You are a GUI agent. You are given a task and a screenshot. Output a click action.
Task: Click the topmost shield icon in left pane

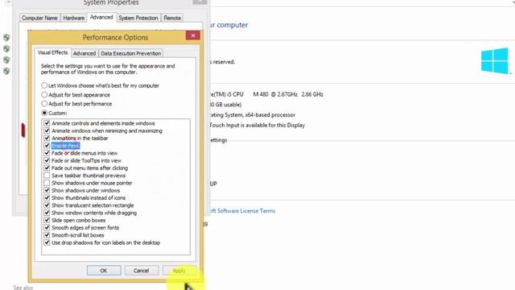click(6, 38)
